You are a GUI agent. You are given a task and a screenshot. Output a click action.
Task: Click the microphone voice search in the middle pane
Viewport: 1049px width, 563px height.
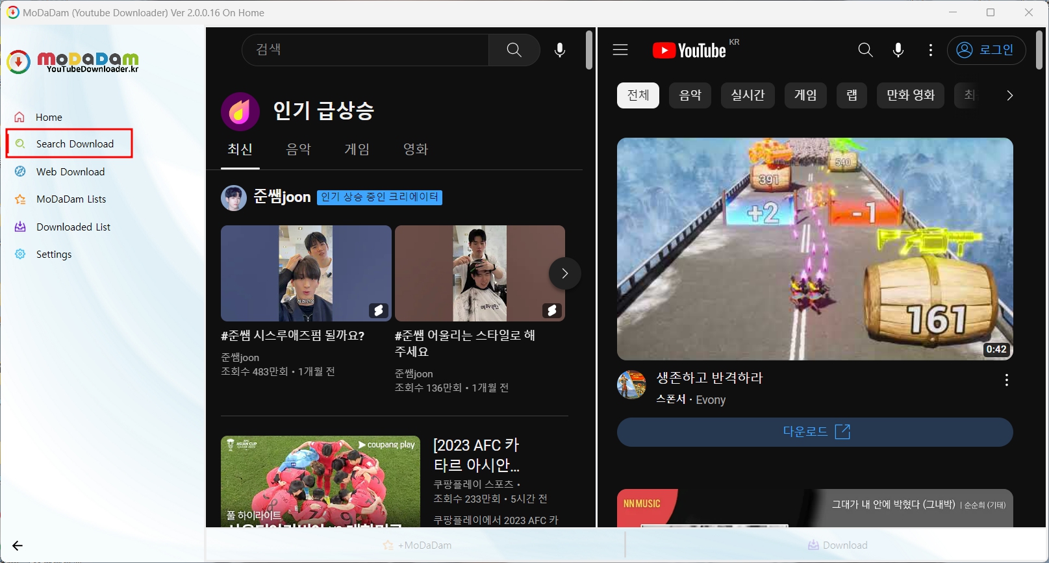(x=560, y=49)
